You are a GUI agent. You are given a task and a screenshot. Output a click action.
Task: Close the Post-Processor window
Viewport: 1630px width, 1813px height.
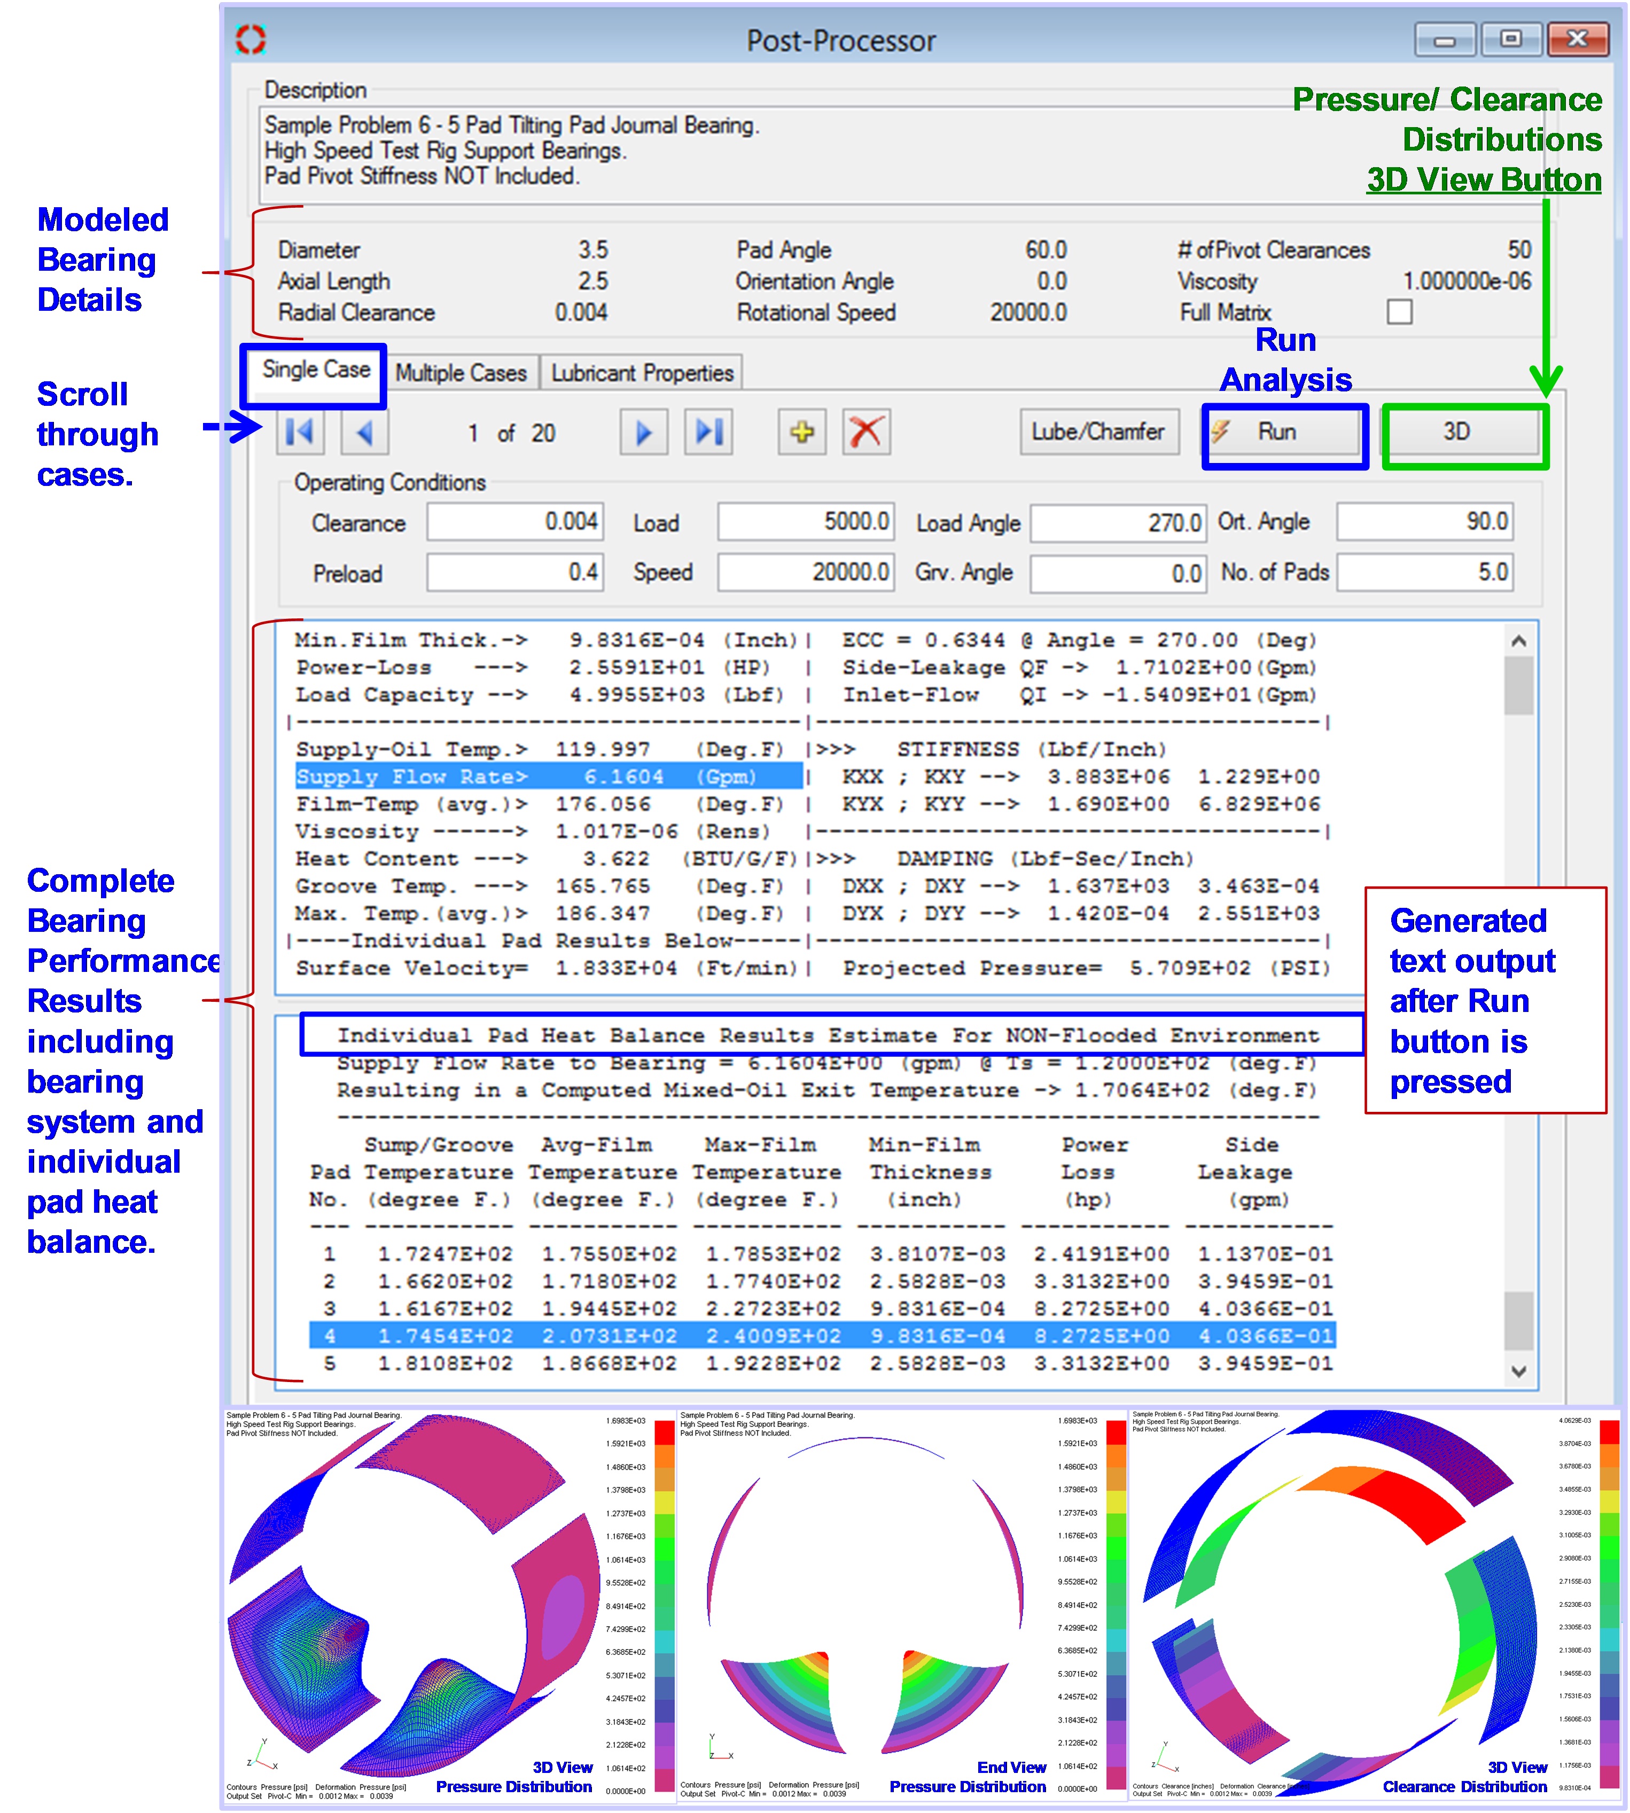click(x=1577, y=40)
